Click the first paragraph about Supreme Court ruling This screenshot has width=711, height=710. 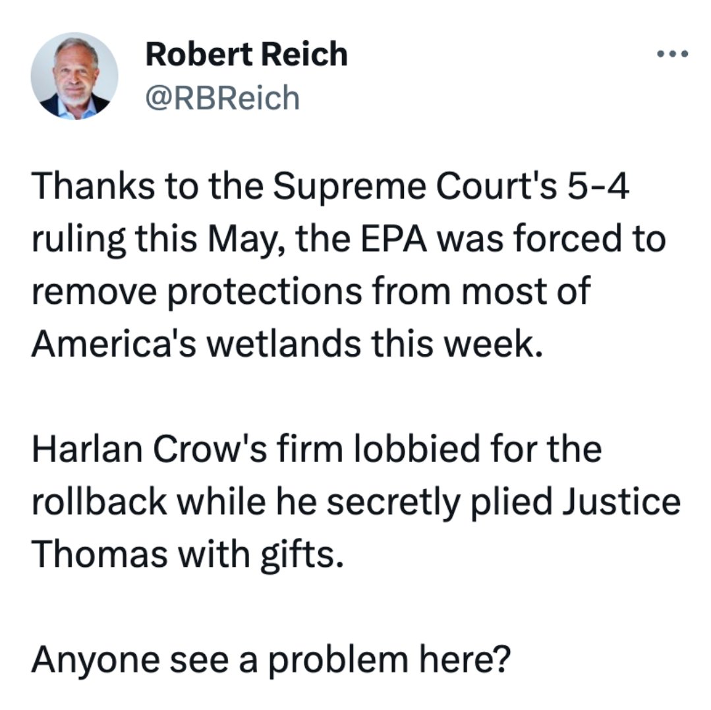click(x=348, y=264)
